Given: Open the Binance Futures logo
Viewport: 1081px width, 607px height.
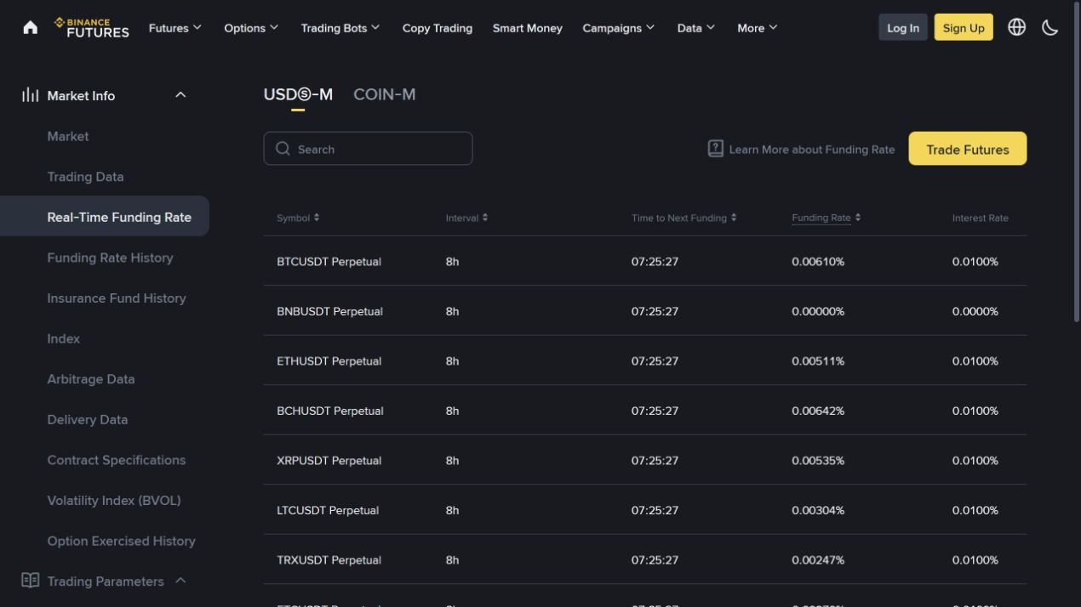Looking at the screenshot, I should click(x=91, y=27).
